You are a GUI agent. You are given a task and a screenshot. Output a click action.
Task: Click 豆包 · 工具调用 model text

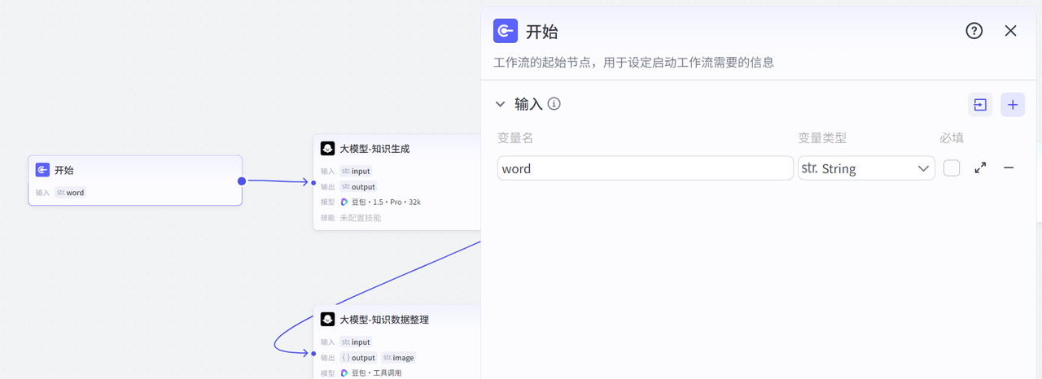click(376, 372)
